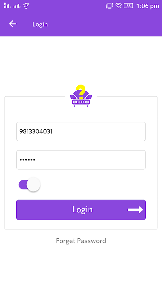Tap the 1:06 pm clock

(x=148, y=6)
